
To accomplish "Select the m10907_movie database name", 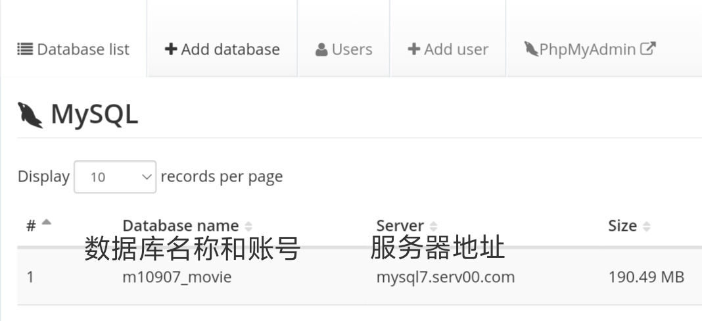I will [x=177, y=277].
